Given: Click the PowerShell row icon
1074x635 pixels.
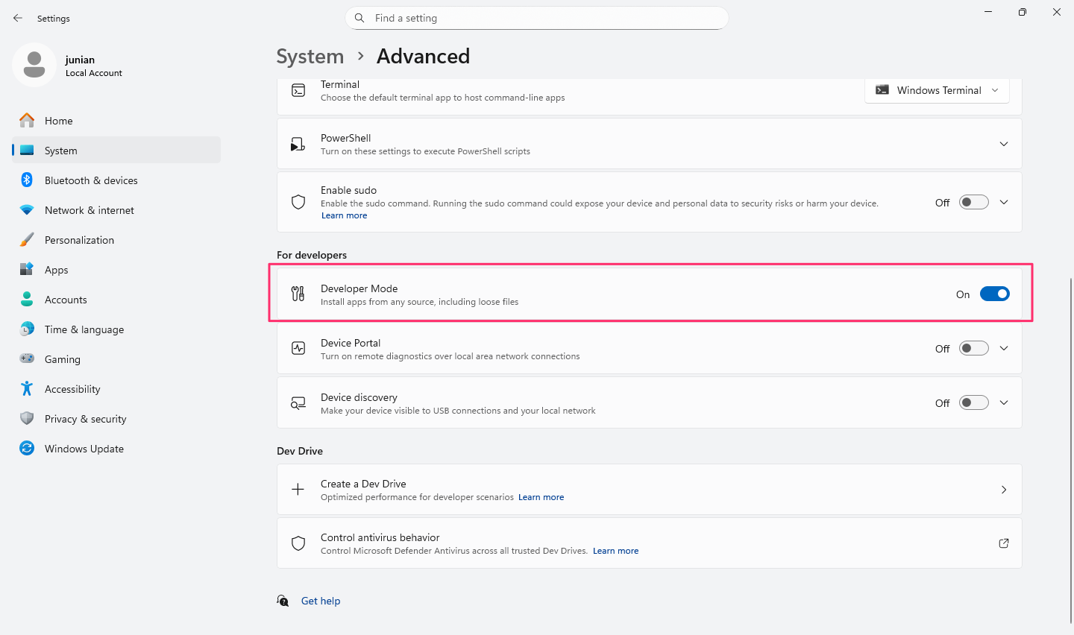Looking at the screenshot, I should (x=298, y=144).
